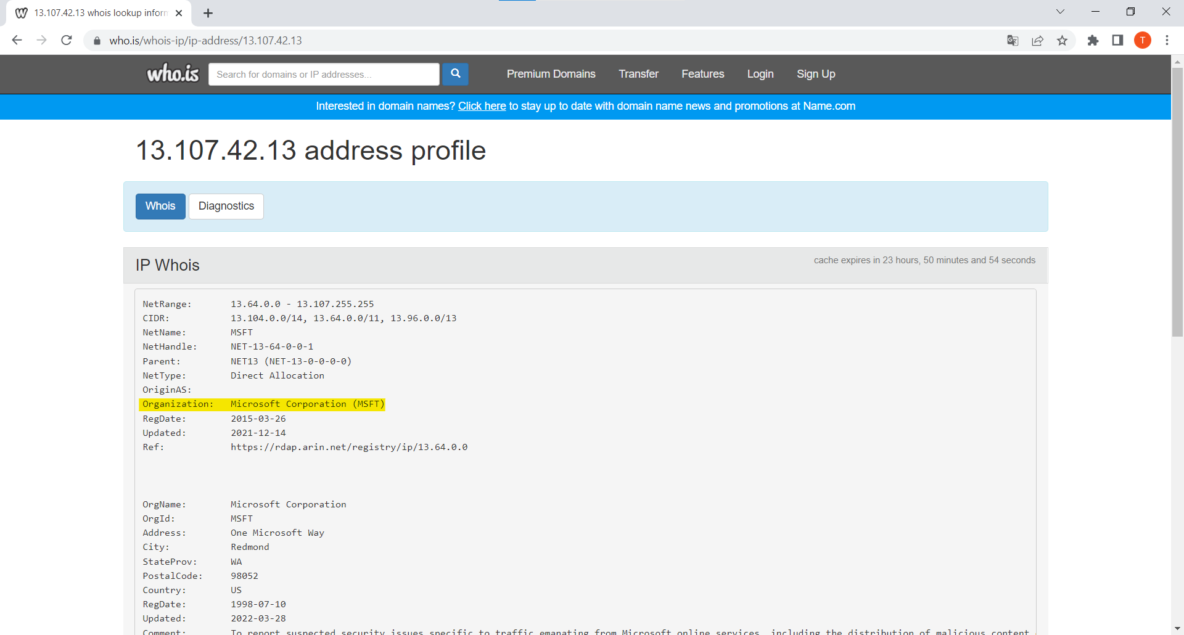Click the scrollbar up arrow
This screenshot has width=1184, height=635.
(x=1177, y=61)
